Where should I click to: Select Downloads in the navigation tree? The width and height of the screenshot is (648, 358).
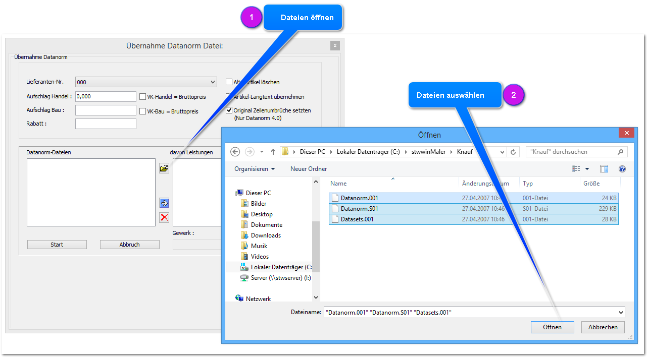266,235
